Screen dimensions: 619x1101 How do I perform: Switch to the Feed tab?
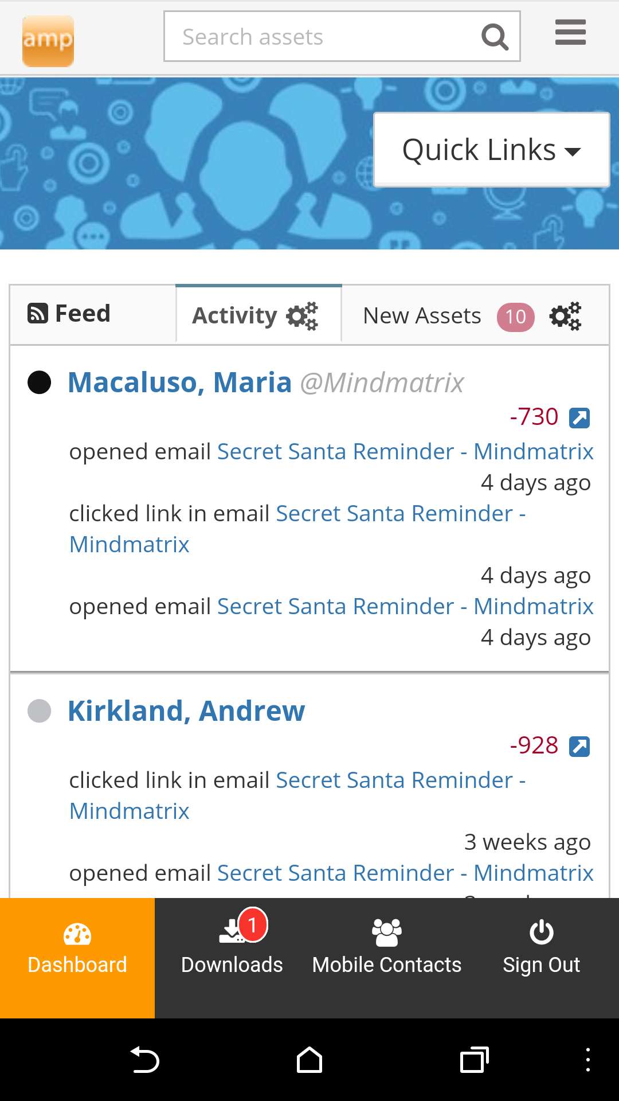[x=70, y=314]
